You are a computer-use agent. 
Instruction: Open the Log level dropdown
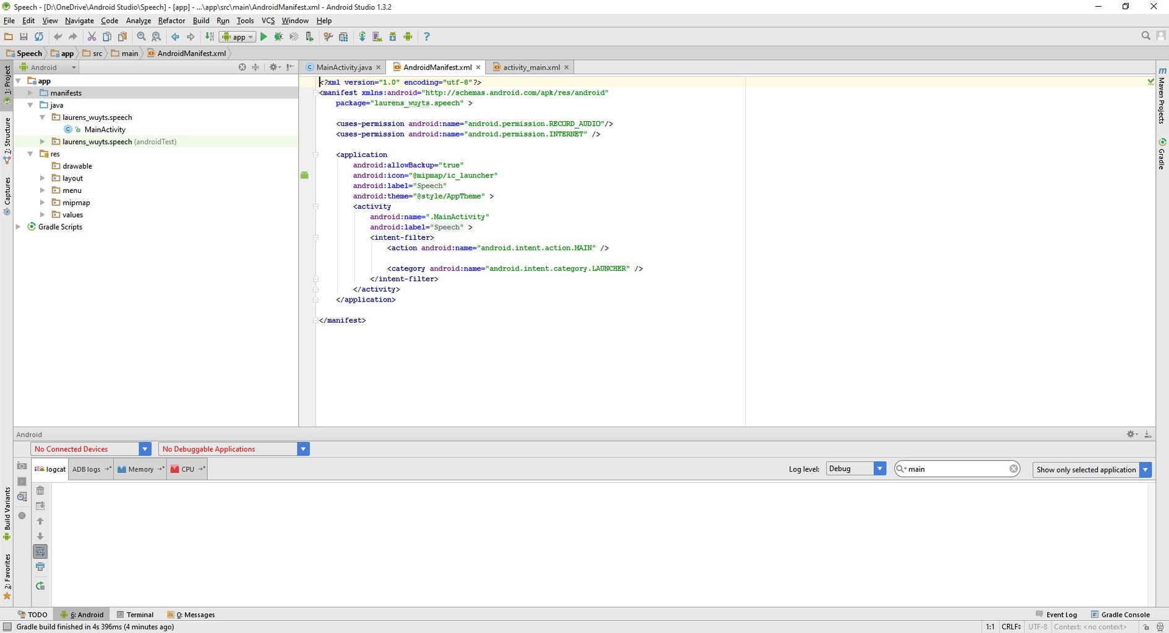[855, 469]
